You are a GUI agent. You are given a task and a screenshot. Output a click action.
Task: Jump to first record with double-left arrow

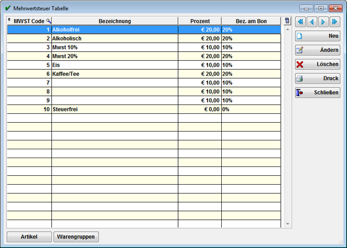(300, 22)
